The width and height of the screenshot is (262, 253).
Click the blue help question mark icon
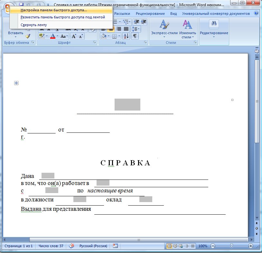tap(256, 13)
